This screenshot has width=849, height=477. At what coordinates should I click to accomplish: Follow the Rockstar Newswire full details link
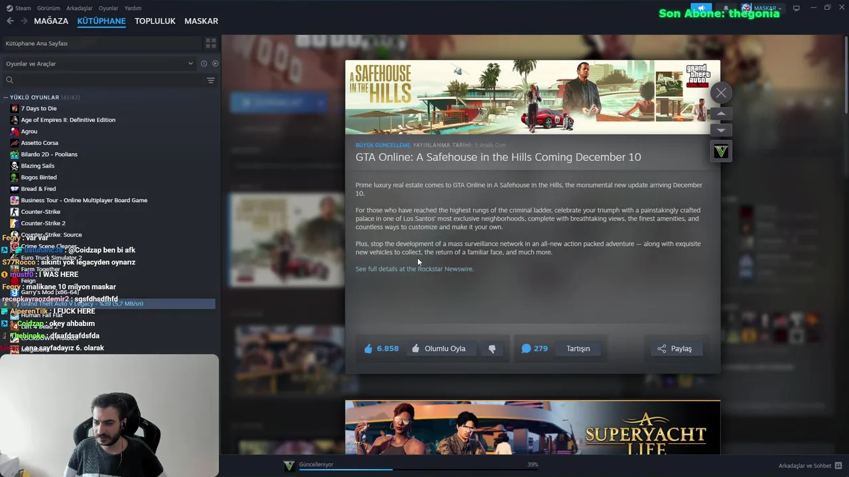[415, 269]
